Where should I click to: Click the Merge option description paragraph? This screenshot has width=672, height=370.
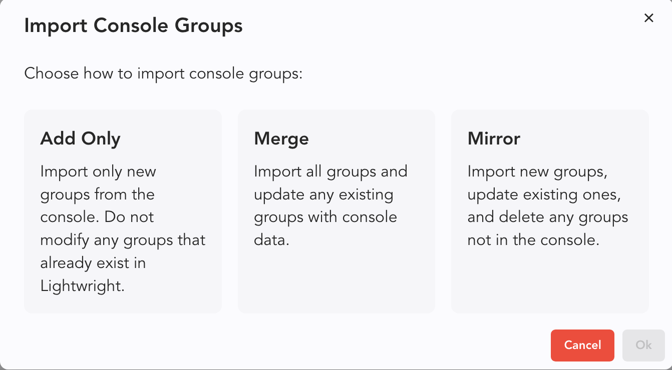(x=330, y=205)
